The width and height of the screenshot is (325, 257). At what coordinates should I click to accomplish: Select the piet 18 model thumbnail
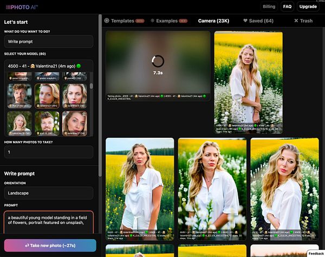click(x=47, y=124)
